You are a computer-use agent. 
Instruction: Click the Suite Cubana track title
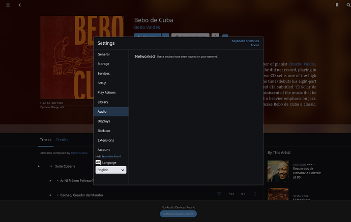pyautogui.click(x=65, y=166)
